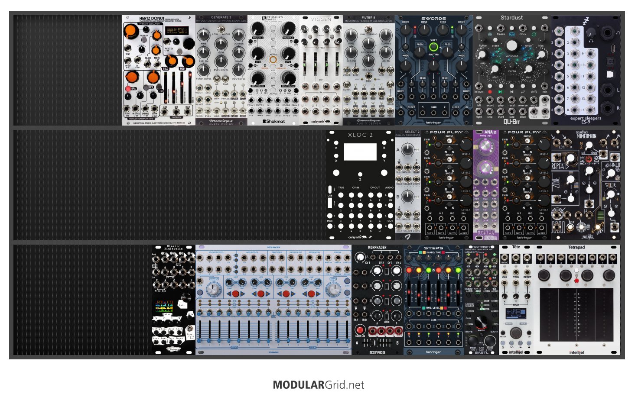Click the V/OCT input jack on Filter 8
Image resolution: width=638 pixels, height=394 pixels.
[347, 71]
